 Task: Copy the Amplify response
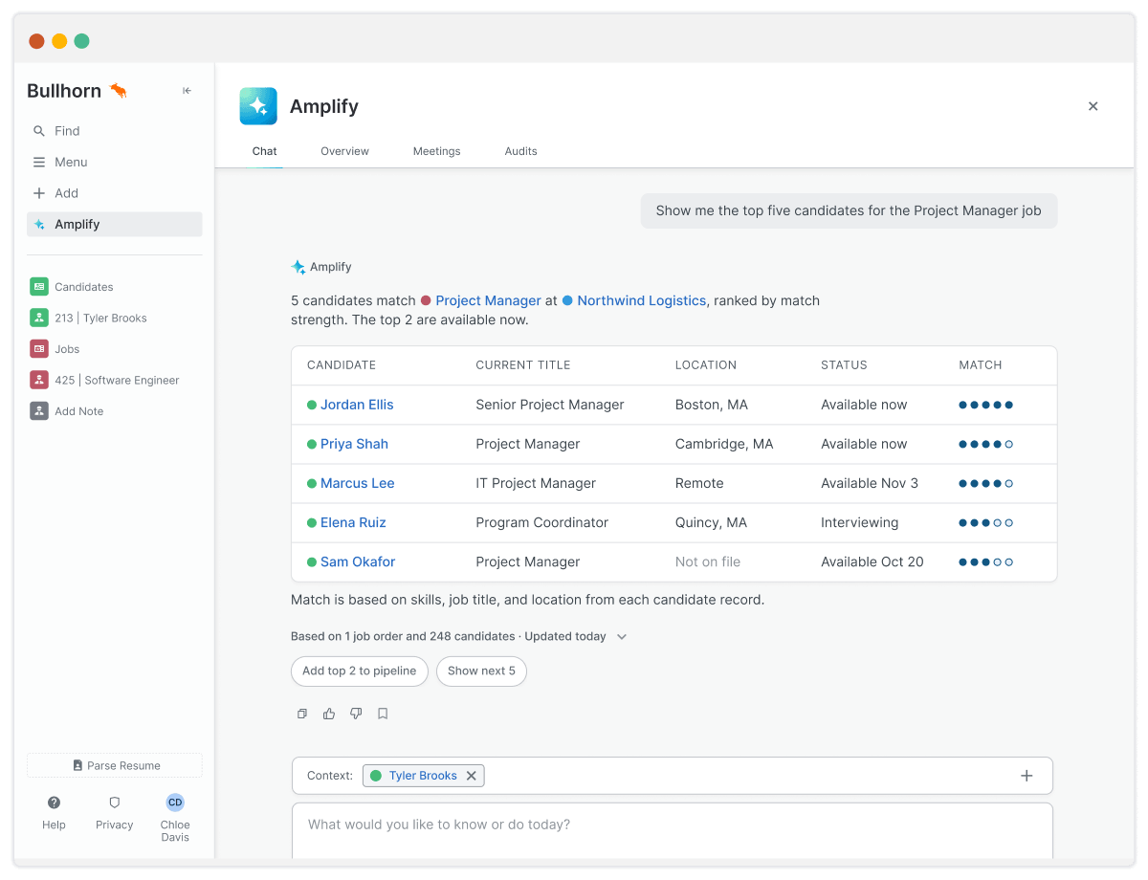click(x=302, y=714)
